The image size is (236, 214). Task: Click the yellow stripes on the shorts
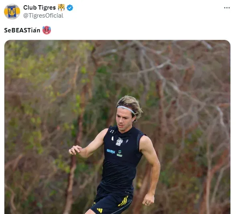123,201
